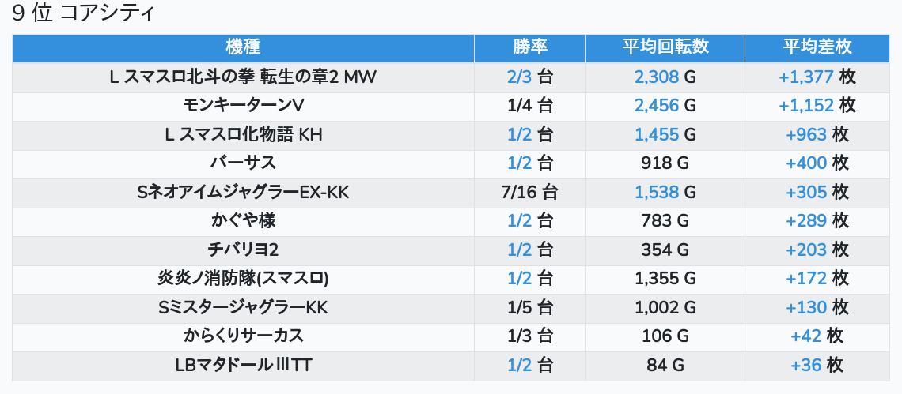Click the +305 link for ネオアイムジャグラー
The width and height of the screenshot is (902, 394).
click(x=805, y=192)
